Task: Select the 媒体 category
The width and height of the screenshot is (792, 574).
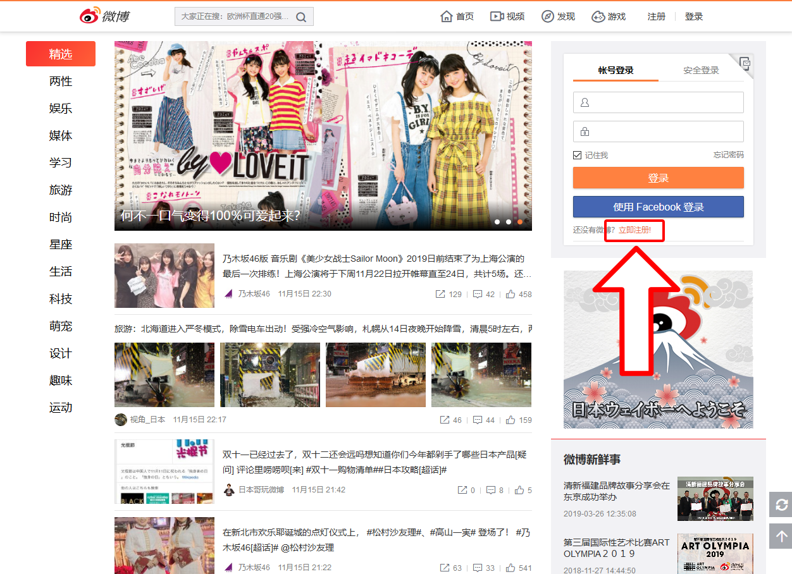Action: click(61, 136)
